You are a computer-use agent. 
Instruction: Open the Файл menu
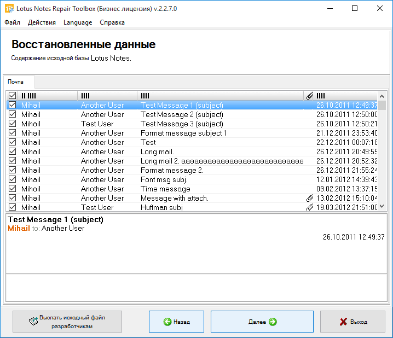(12, 22)
